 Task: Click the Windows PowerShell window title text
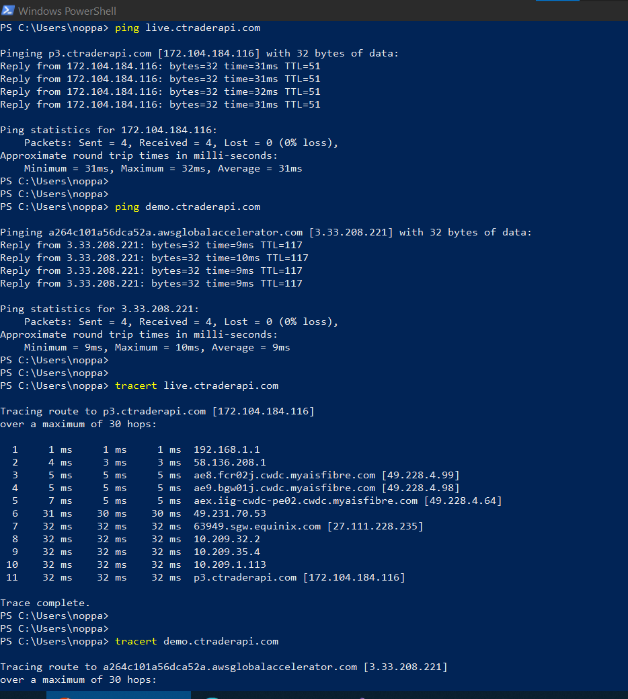67,11
